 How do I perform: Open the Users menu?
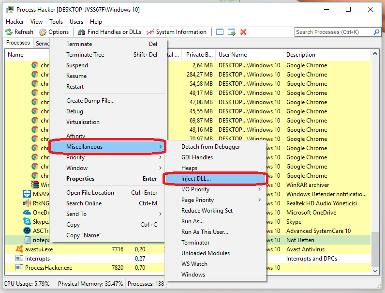pos(76,22)
